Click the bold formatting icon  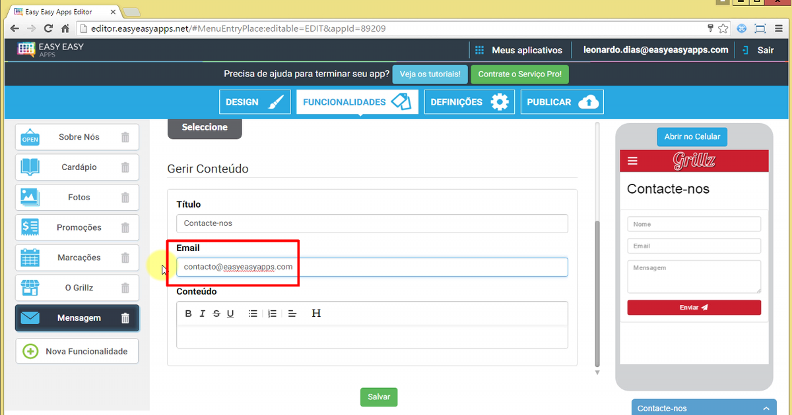(x=188, y=314)
